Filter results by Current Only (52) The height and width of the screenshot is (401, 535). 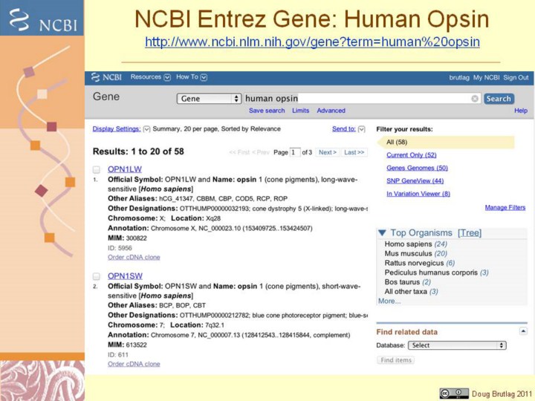tap(411, 155)
